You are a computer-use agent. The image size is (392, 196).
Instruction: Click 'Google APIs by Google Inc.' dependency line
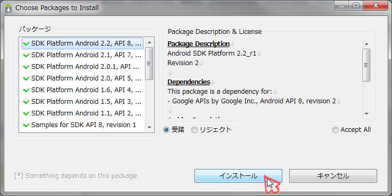click(252, 101)
